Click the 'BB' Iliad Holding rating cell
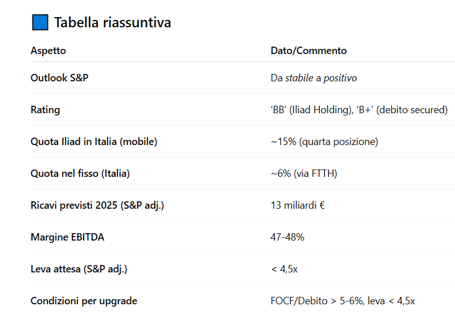This screenshot has height=331, width=455. point(359,110)
